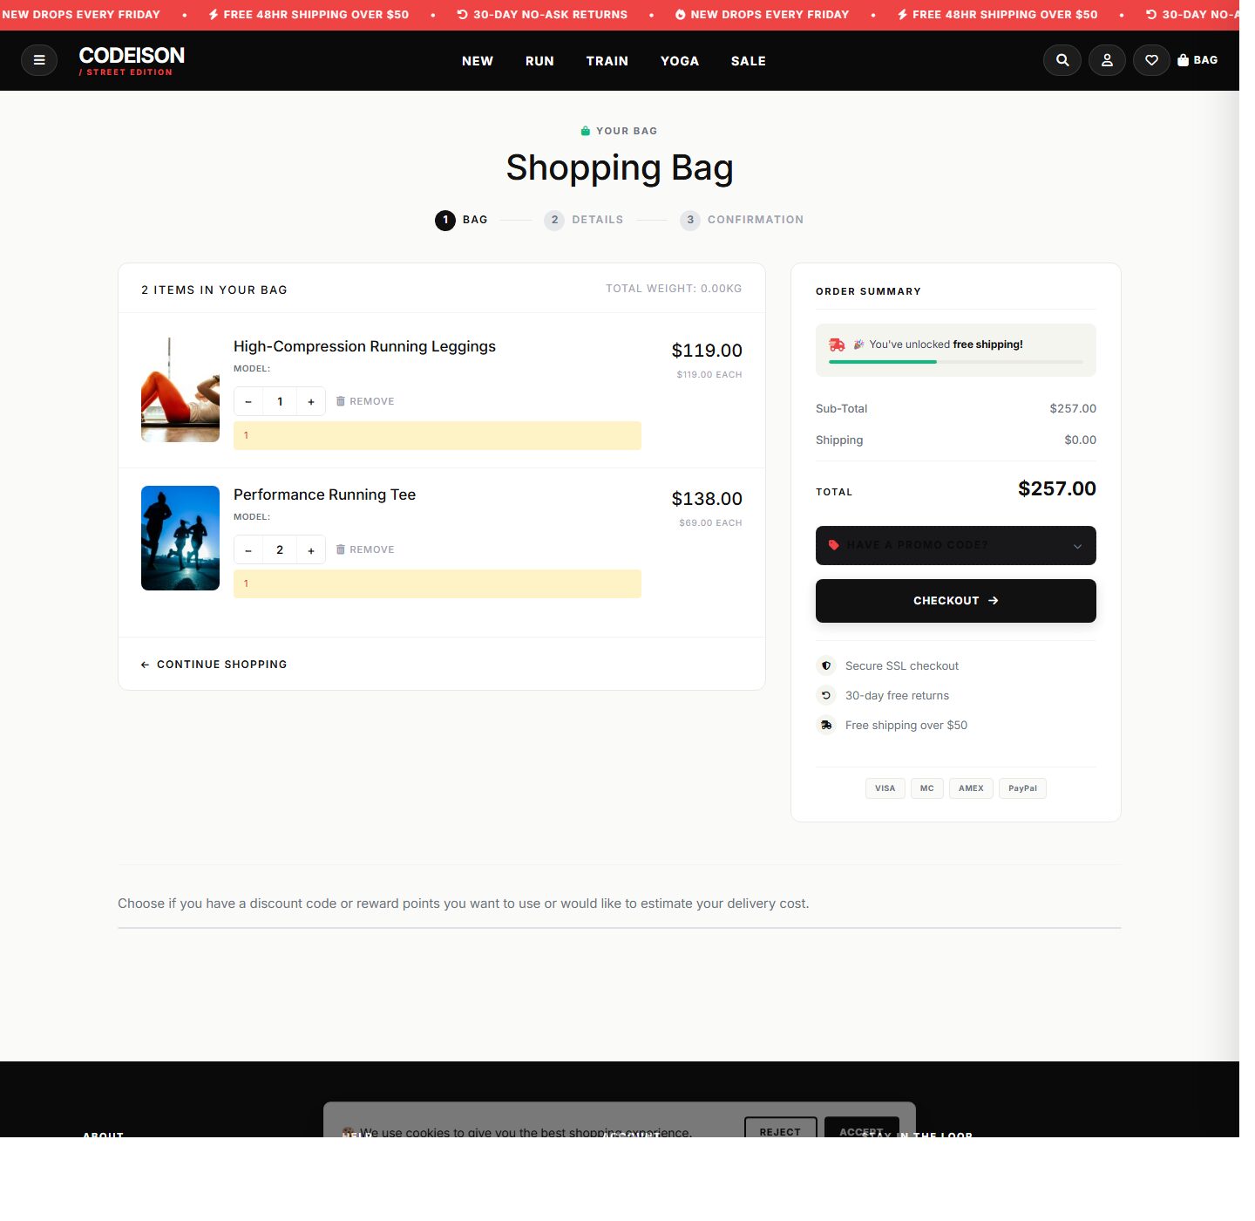
Task: Open the wishlist heart icon
Action: [x=1151, y=60]
